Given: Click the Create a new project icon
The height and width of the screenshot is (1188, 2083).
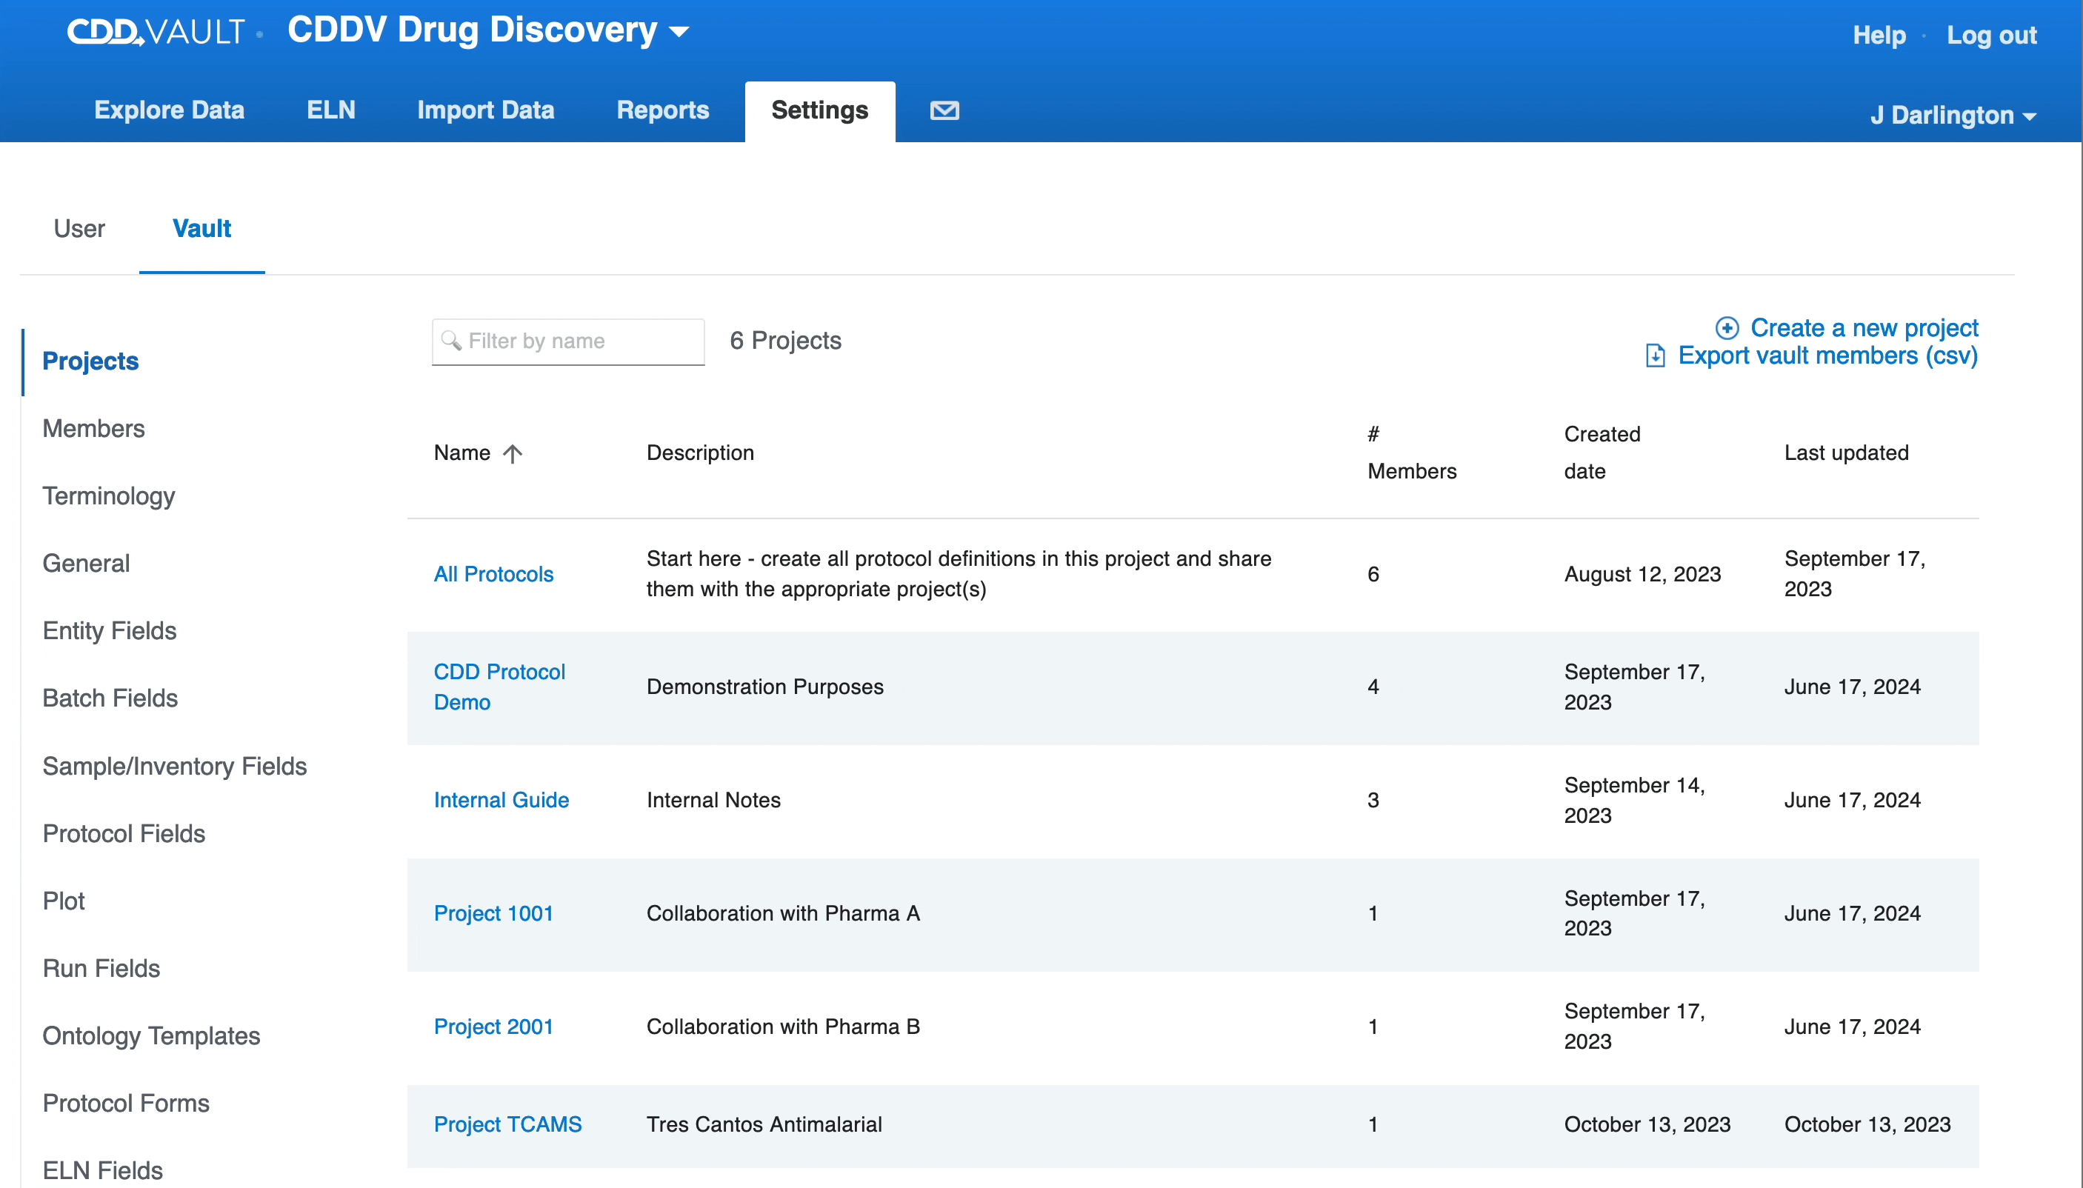Looking at the screenshot, I should click(1727, 329).
